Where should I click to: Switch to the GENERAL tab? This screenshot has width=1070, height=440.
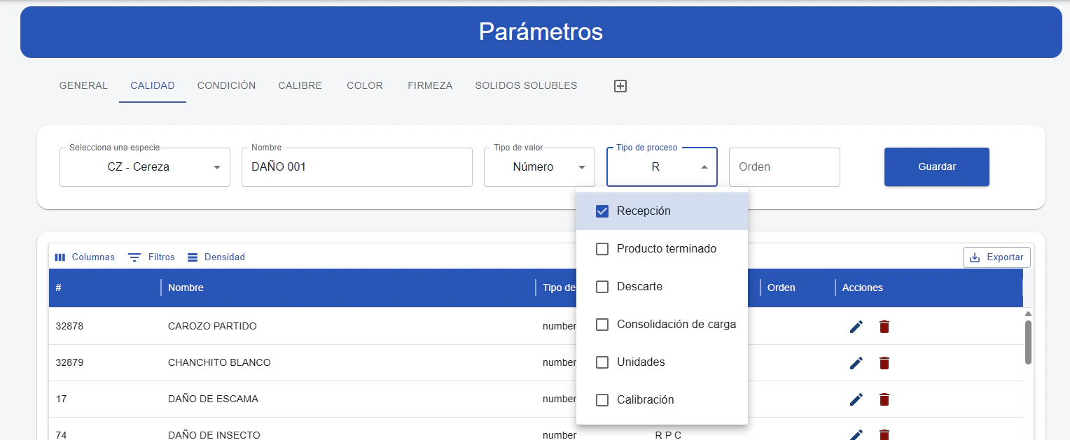[83, 86]
